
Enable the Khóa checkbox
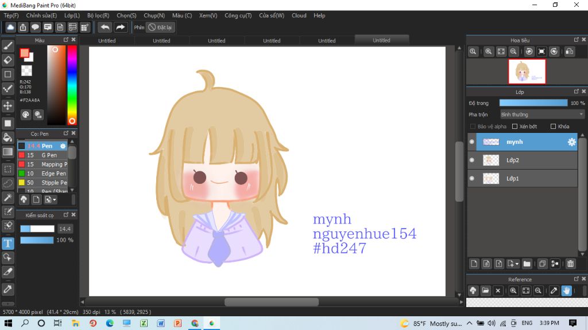coord(553,127)
